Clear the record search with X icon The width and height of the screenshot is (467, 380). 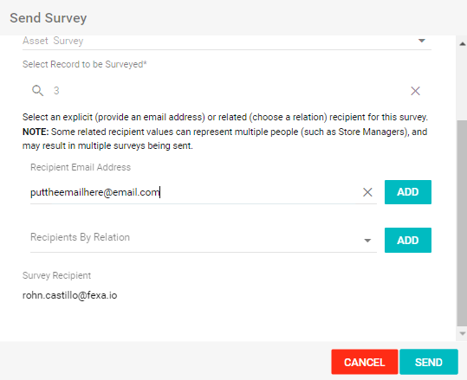pos(416,91)
